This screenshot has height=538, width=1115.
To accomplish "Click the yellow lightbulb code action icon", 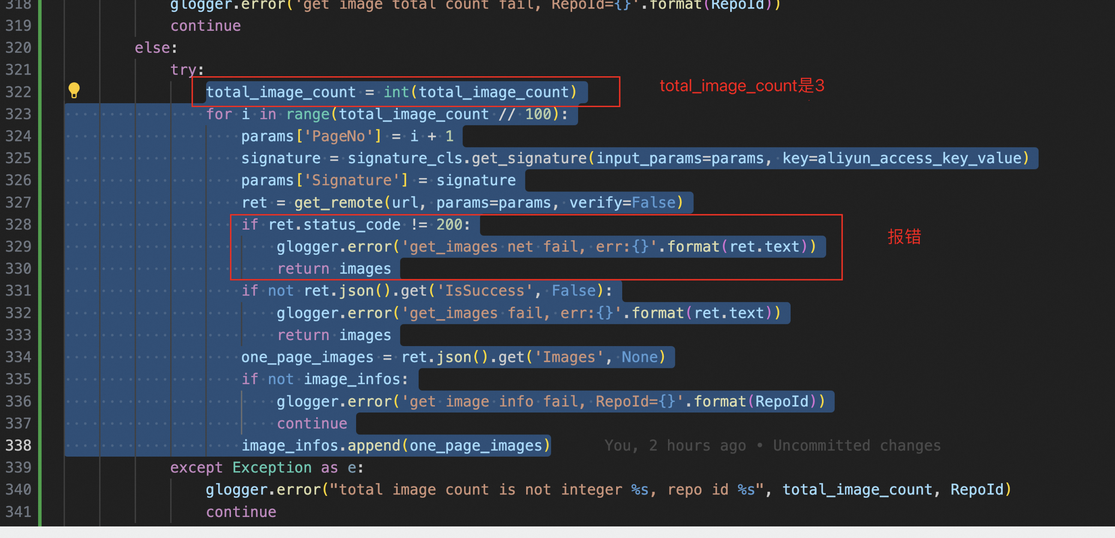I will 74,90.
